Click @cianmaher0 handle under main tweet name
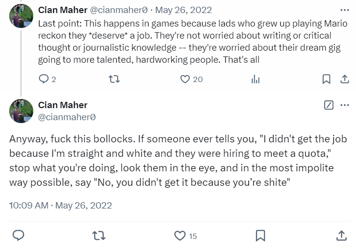This screenshot has width=356, height=250. 67,116
